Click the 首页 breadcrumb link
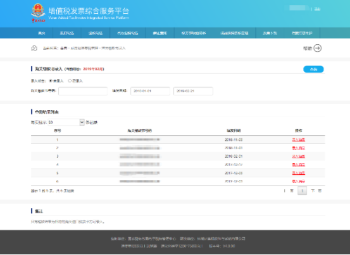Viewport: 350px width, 255px height. tap(64, 48)
